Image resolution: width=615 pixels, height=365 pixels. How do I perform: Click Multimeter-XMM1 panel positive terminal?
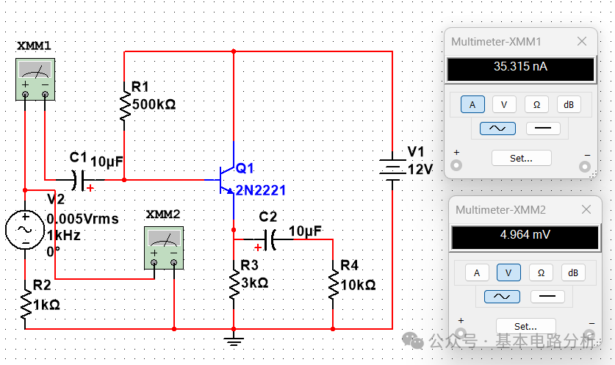point(456,165)
